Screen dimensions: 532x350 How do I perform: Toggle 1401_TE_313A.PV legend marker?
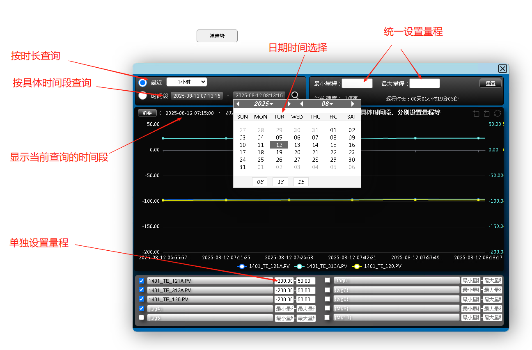[299, 266]
